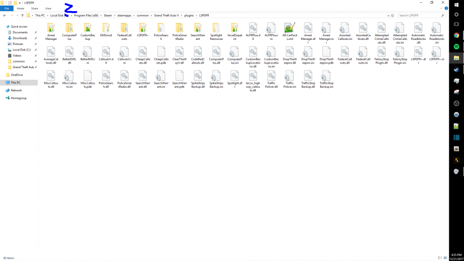Open Documents in Quick access
Screen dimensions: 464x261
click(x=20, y=32)
